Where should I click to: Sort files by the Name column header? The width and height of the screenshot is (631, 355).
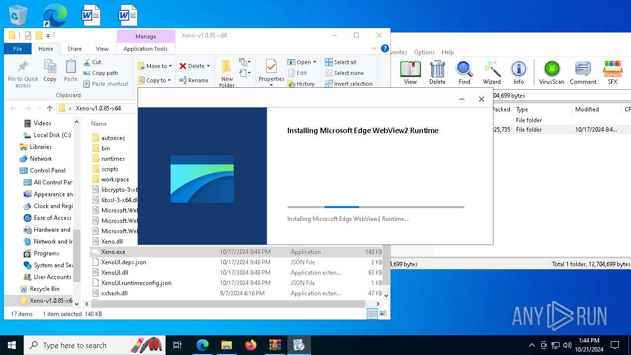coord(99,124)
